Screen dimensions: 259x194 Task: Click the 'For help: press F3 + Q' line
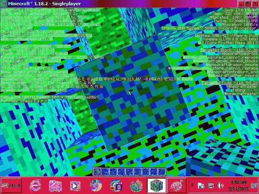click(24, 101)
